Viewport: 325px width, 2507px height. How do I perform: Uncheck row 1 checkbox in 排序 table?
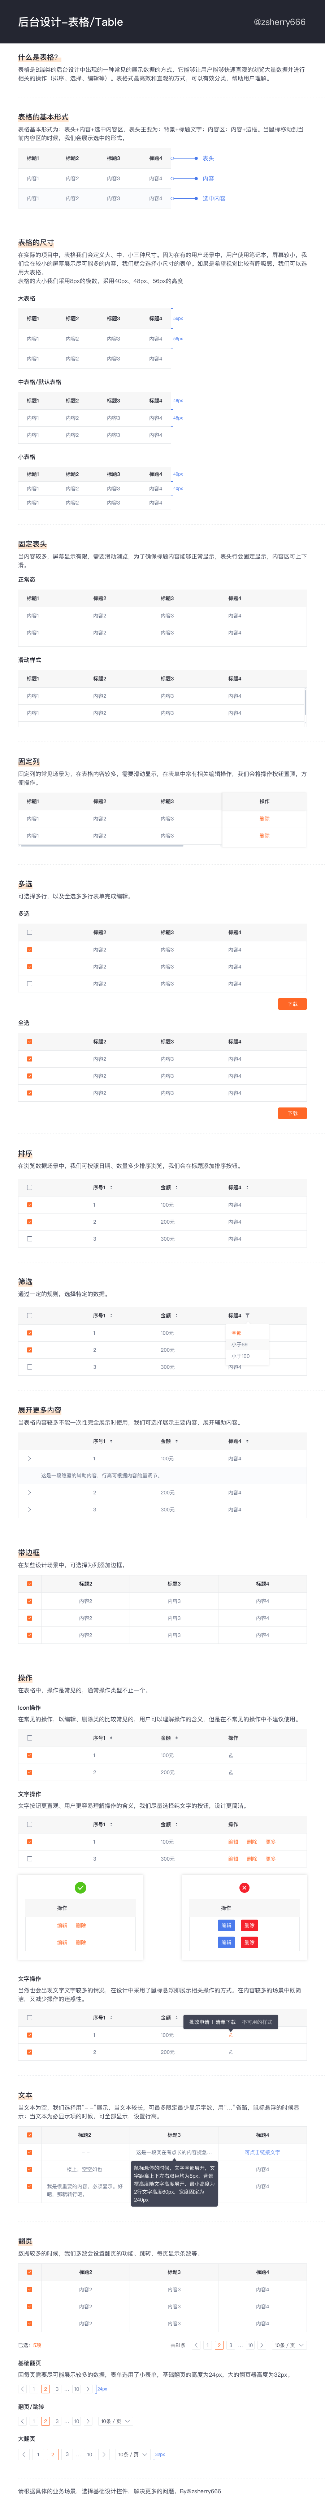click(30, 1205)
